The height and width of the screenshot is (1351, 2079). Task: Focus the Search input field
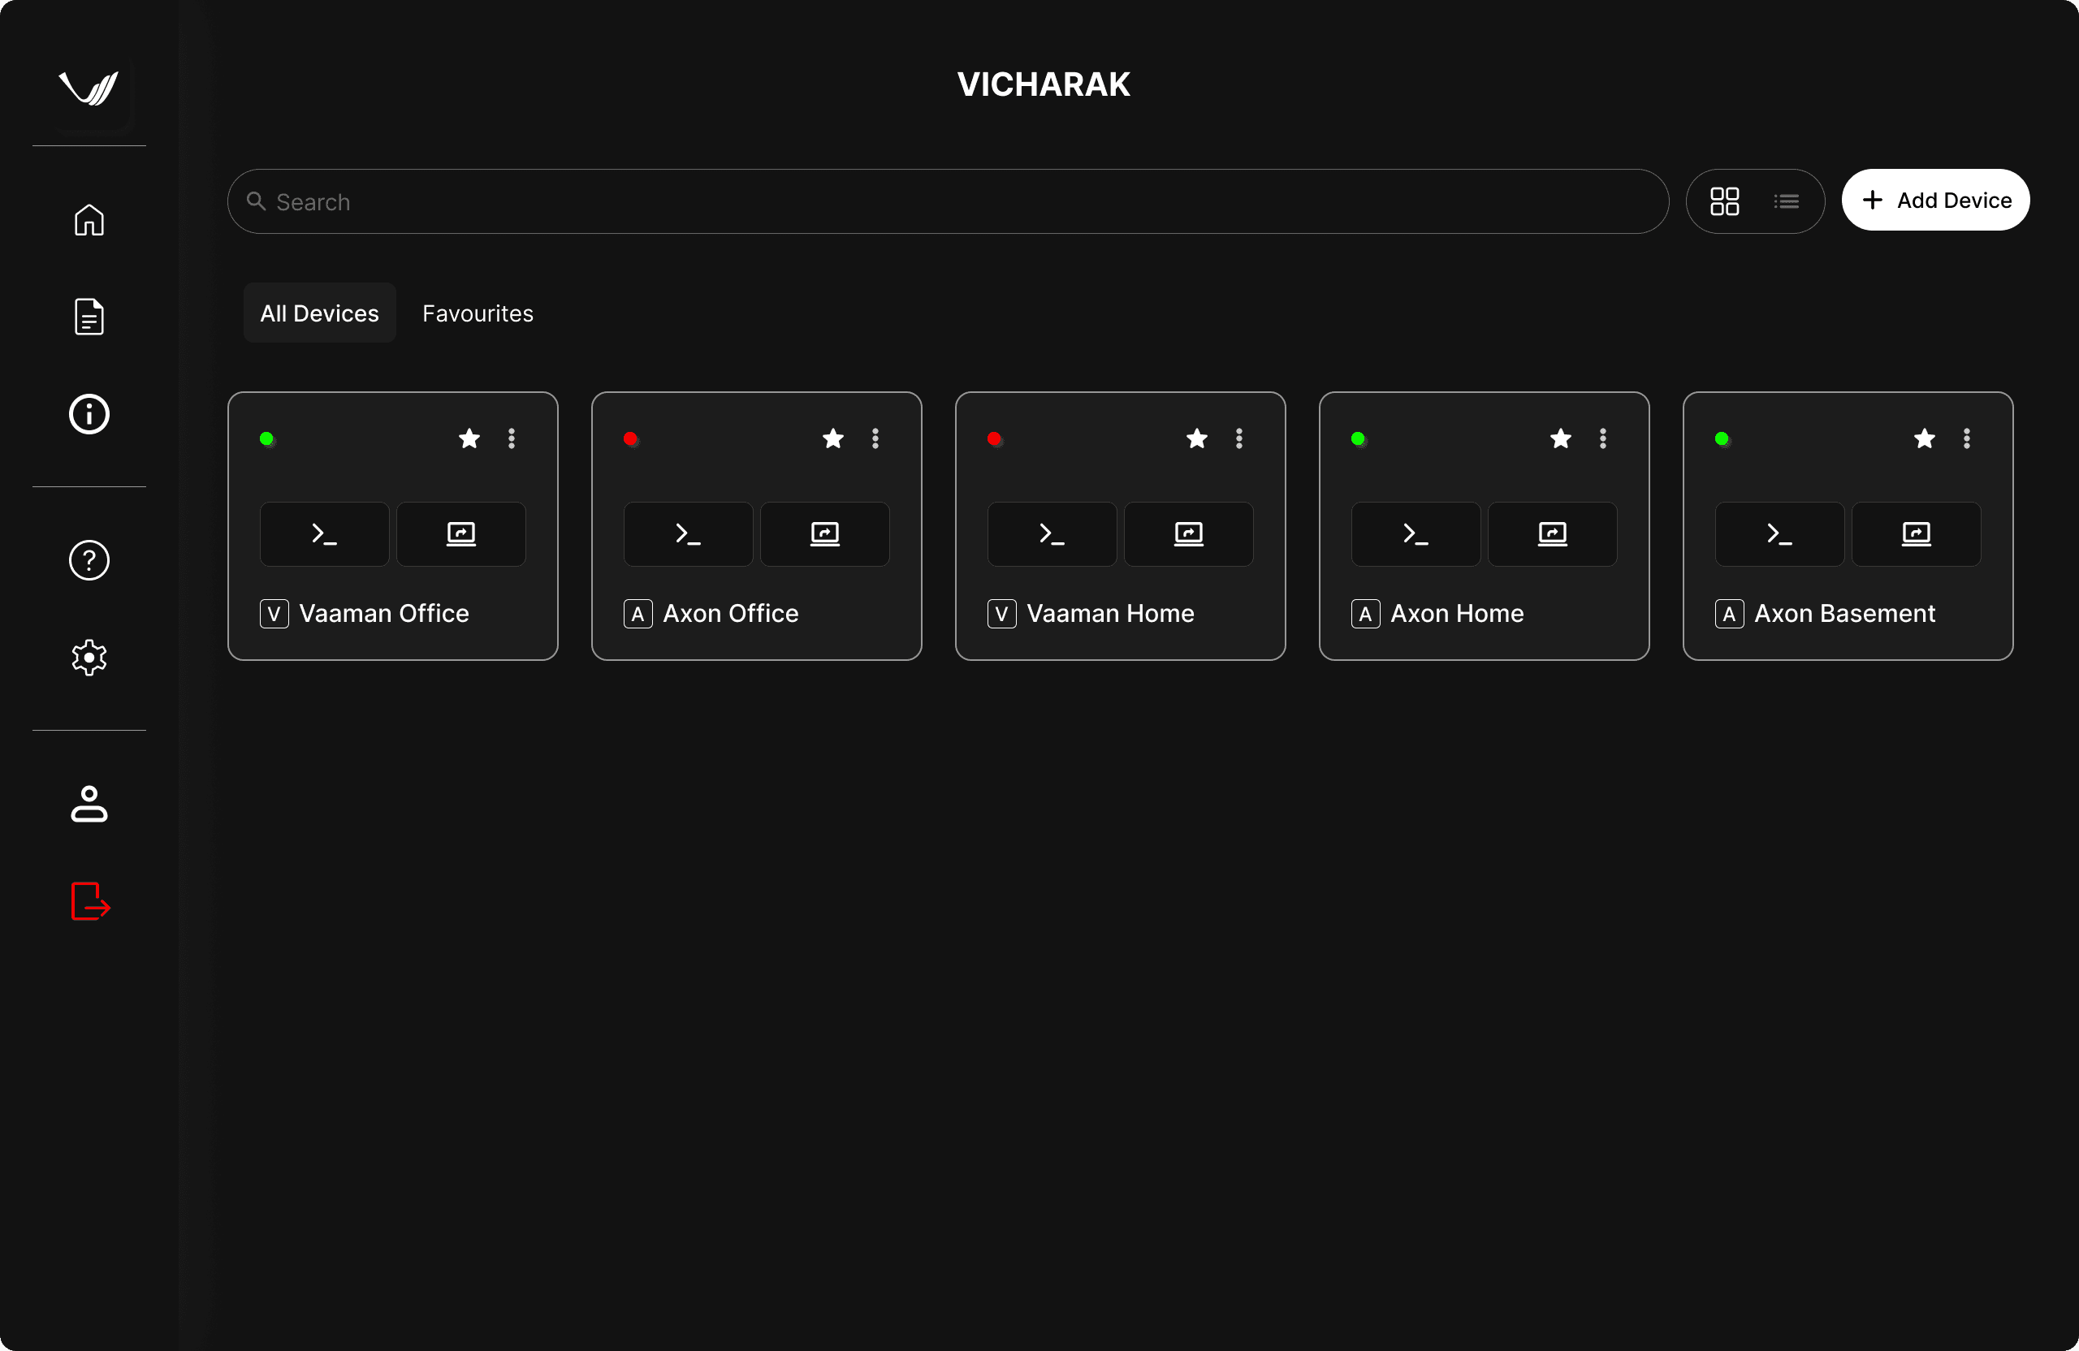coord(948,201)
